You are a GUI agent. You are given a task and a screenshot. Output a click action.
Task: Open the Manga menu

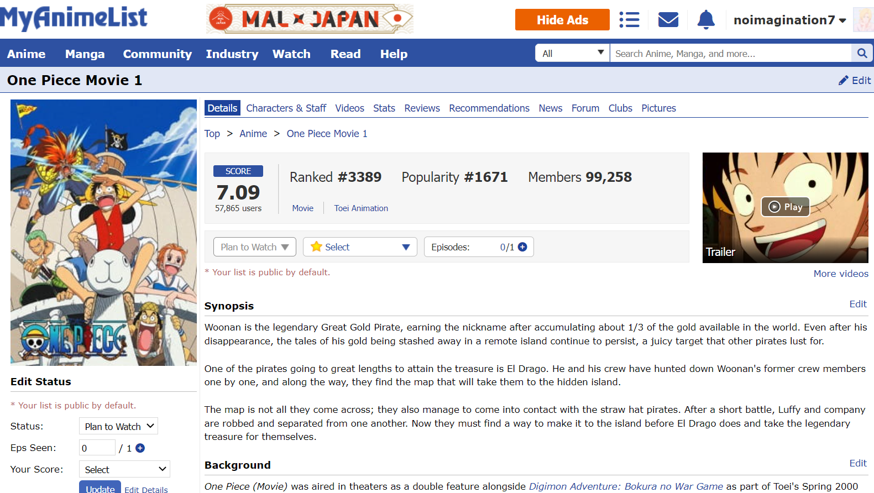click(85, 54)
